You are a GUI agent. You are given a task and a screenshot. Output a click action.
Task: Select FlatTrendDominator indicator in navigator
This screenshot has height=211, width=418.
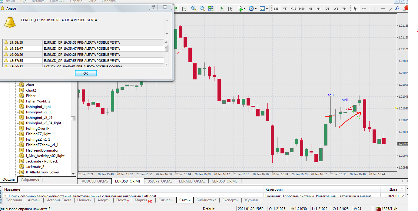click(x=42, y=150)
